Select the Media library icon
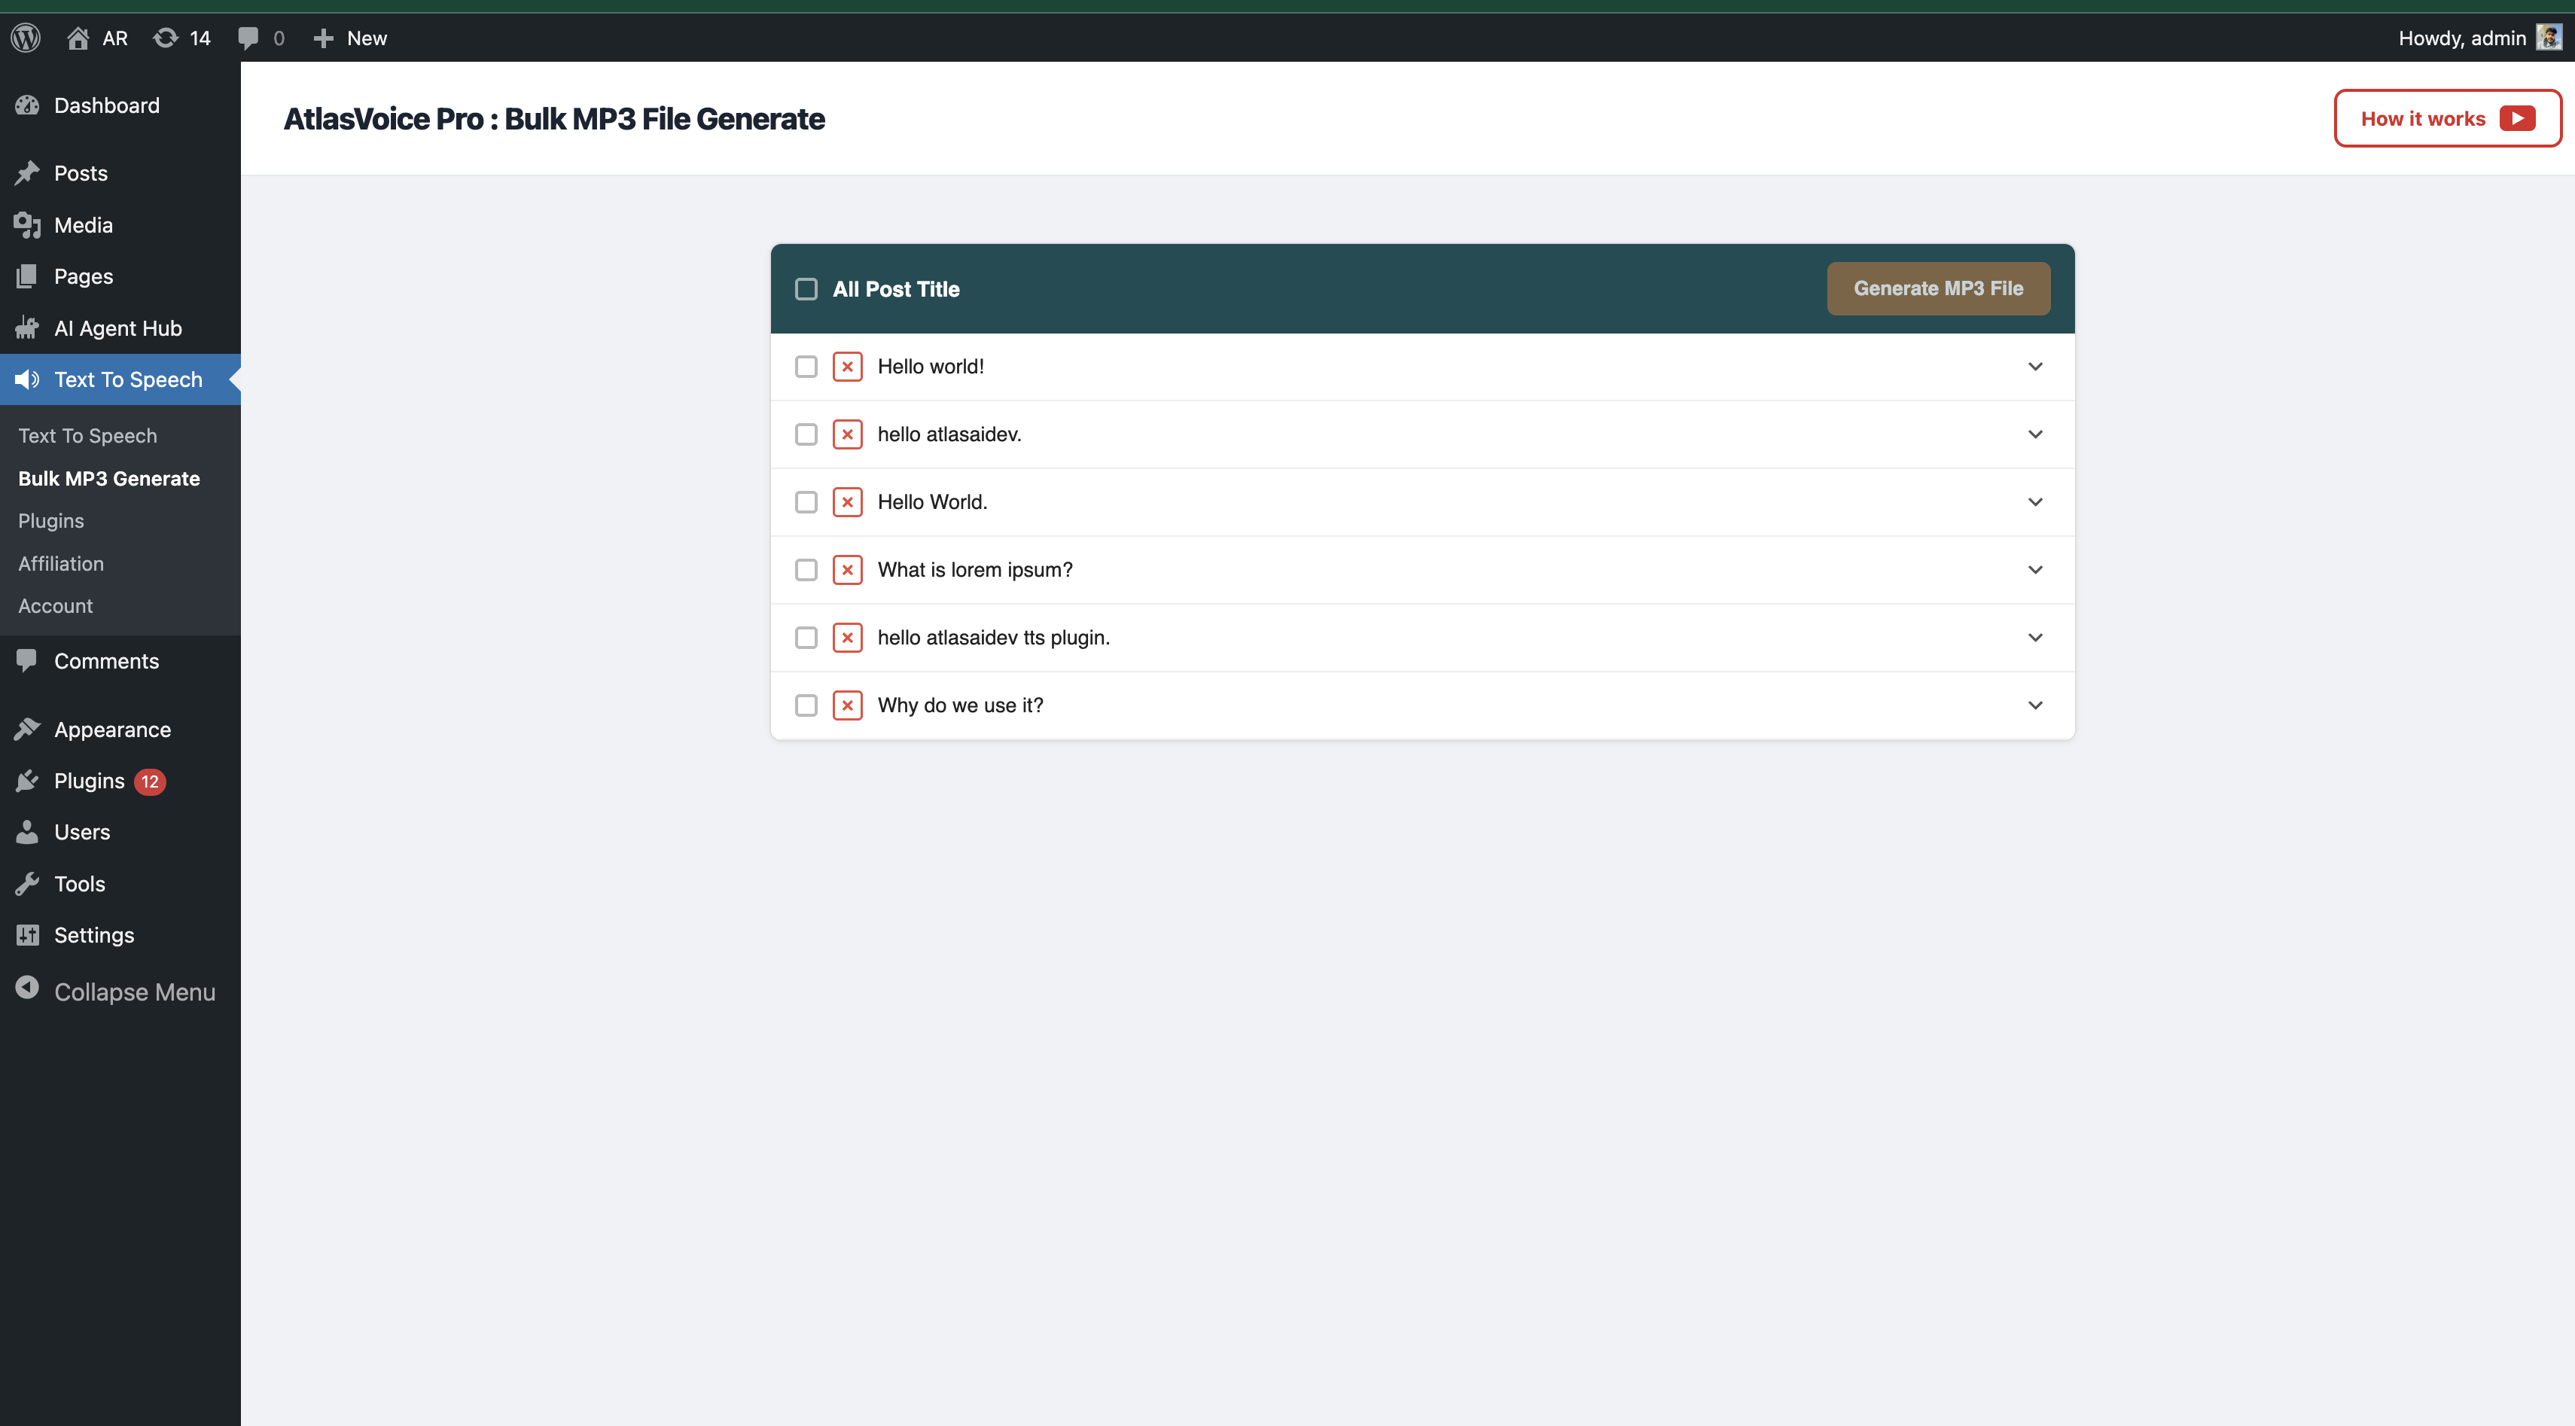 27,224
